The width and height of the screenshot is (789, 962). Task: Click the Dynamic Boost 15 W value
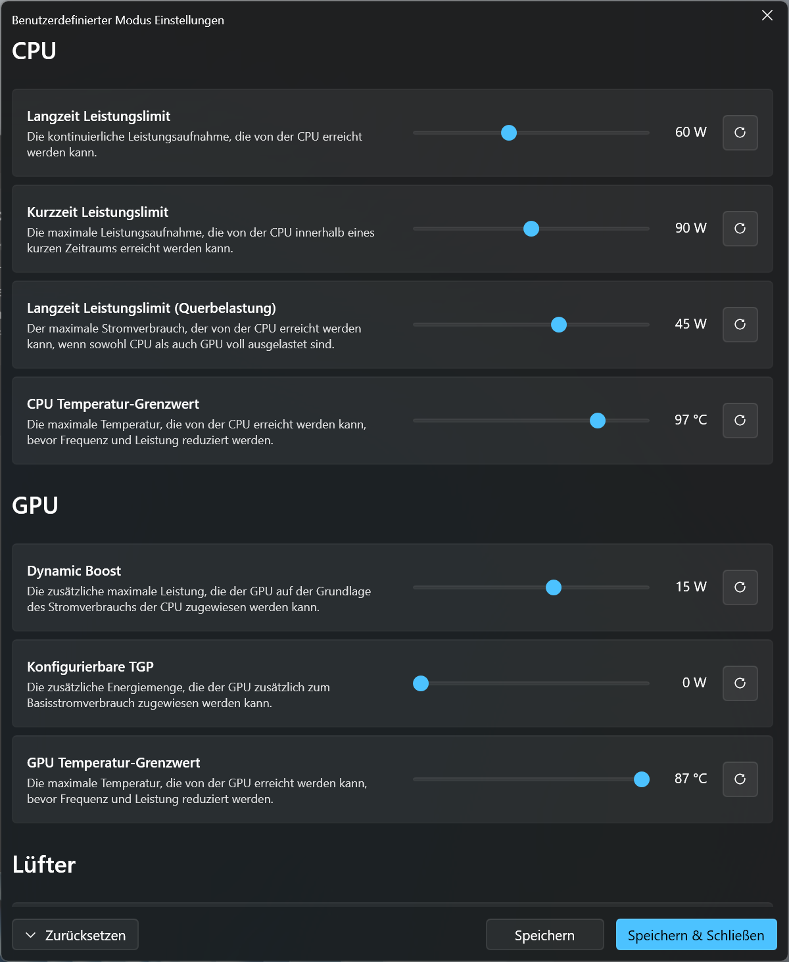[690, 587]
